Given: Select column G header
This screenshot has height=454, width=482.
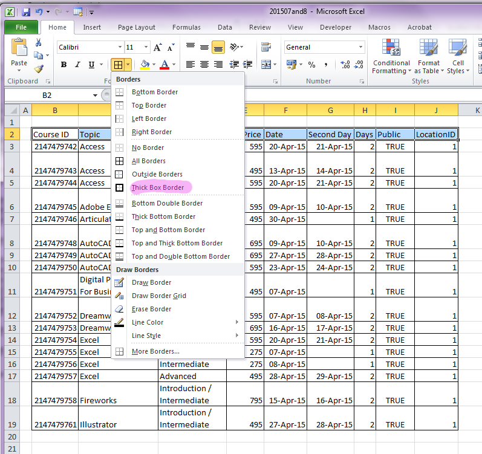Looking at the screenshot, I should 330,110.
